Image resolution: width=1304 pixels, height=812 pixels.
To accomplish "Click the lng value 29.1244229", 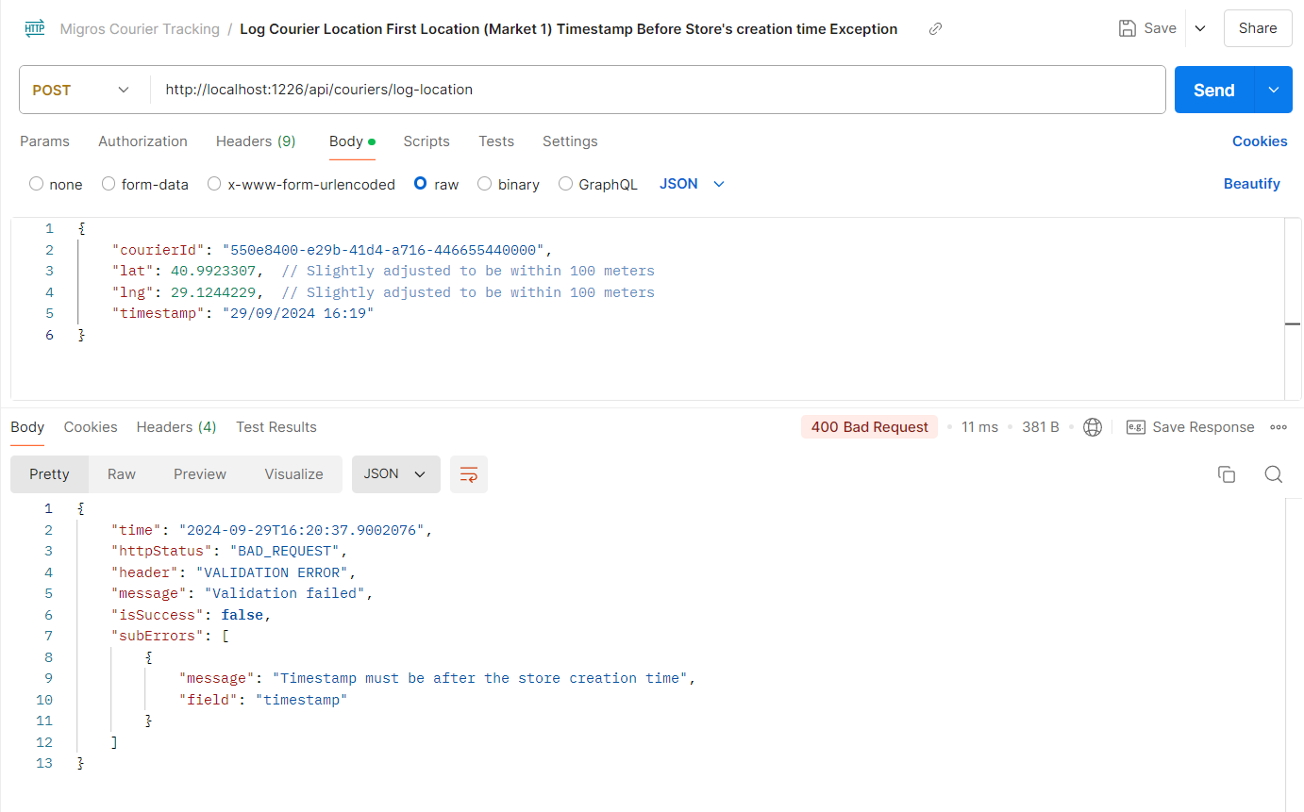I will 213,292.
